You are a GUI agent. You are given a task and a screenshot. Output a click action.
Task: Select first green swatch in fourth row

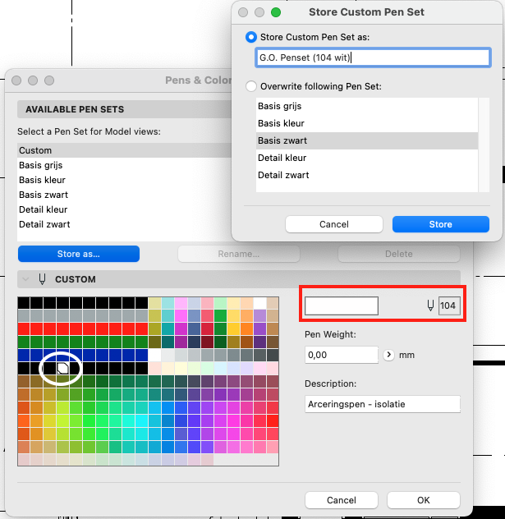click(24, 342)
